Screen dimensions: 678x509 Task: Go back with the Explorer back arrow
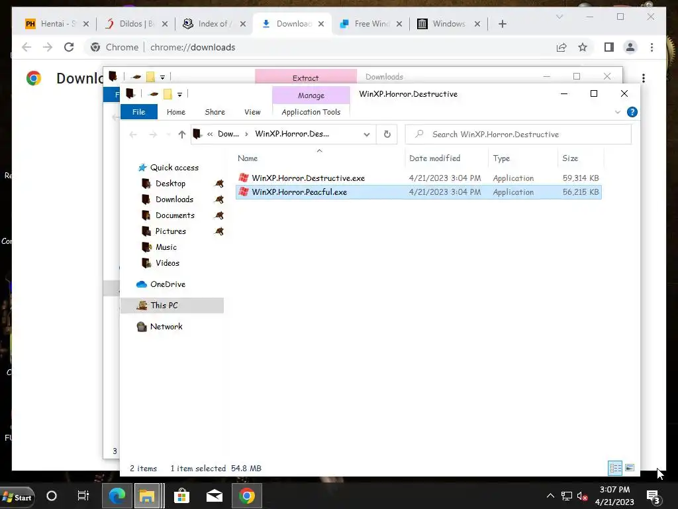[x=133, y=135]
